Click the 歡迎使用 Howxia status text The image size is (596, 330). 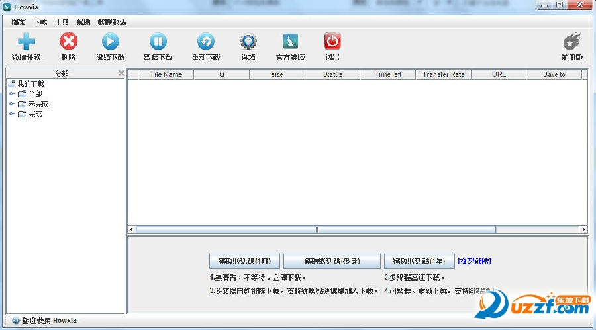click(x=49, y=321)
